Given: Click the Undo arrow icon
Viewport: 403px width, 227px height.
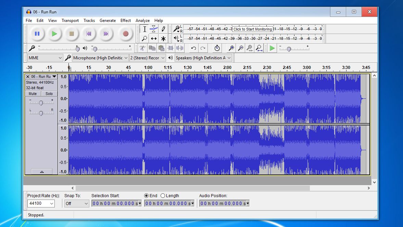Looking at the screenshot, I should pyautogui.click(x=193, y=48).
